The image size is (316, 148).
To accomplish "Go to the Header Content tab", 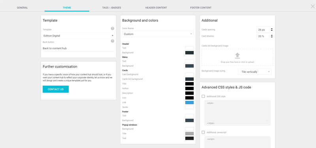I will tap(156, 7).
